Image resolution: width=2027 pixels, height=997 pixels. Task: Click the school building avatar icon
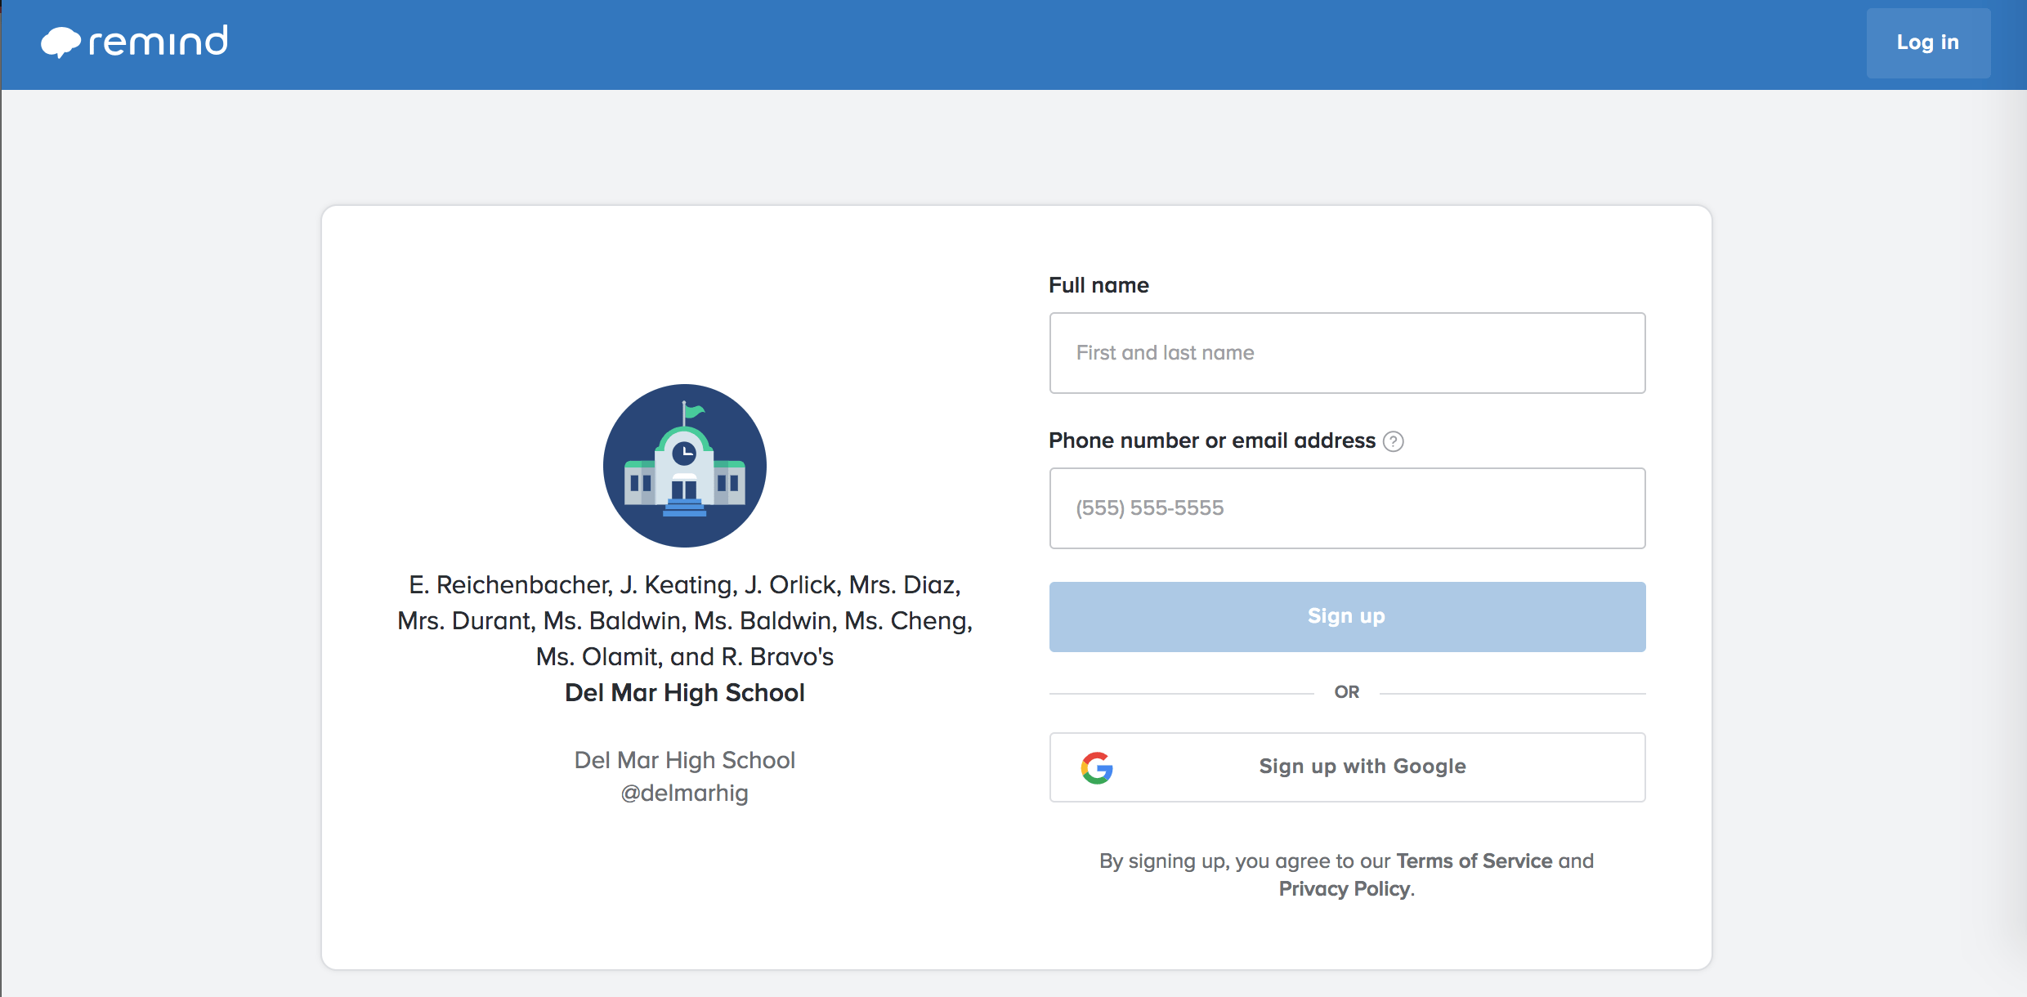684,465
